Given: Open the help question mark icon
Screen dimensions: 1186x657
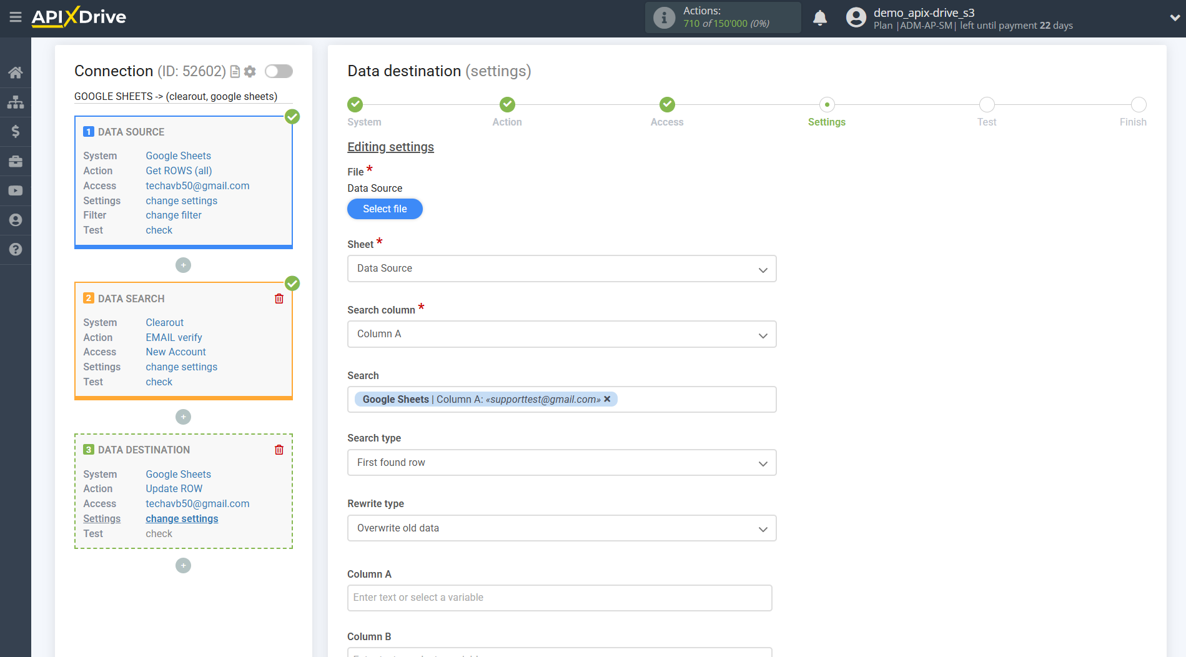Looking at the screenshot, I should pos(16,249).
